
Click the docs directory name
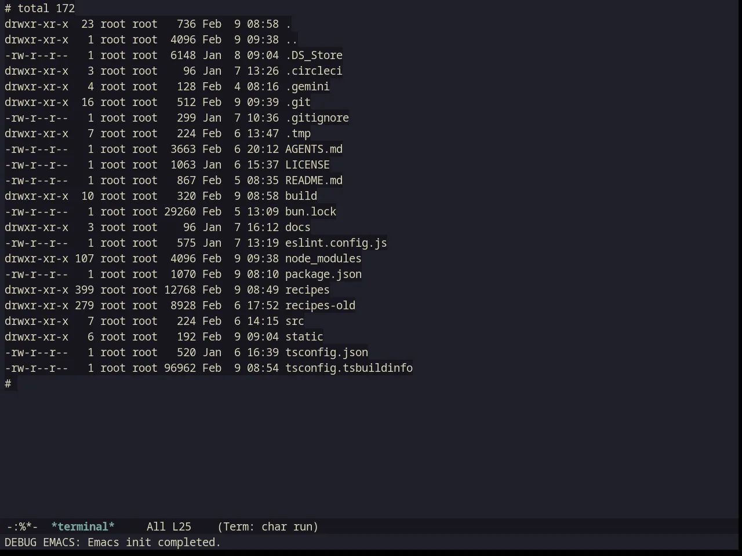click(x=298, y=227)
